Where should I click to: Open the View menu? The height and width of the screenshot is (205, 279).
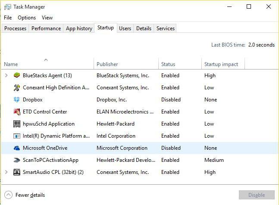[47, 18]
